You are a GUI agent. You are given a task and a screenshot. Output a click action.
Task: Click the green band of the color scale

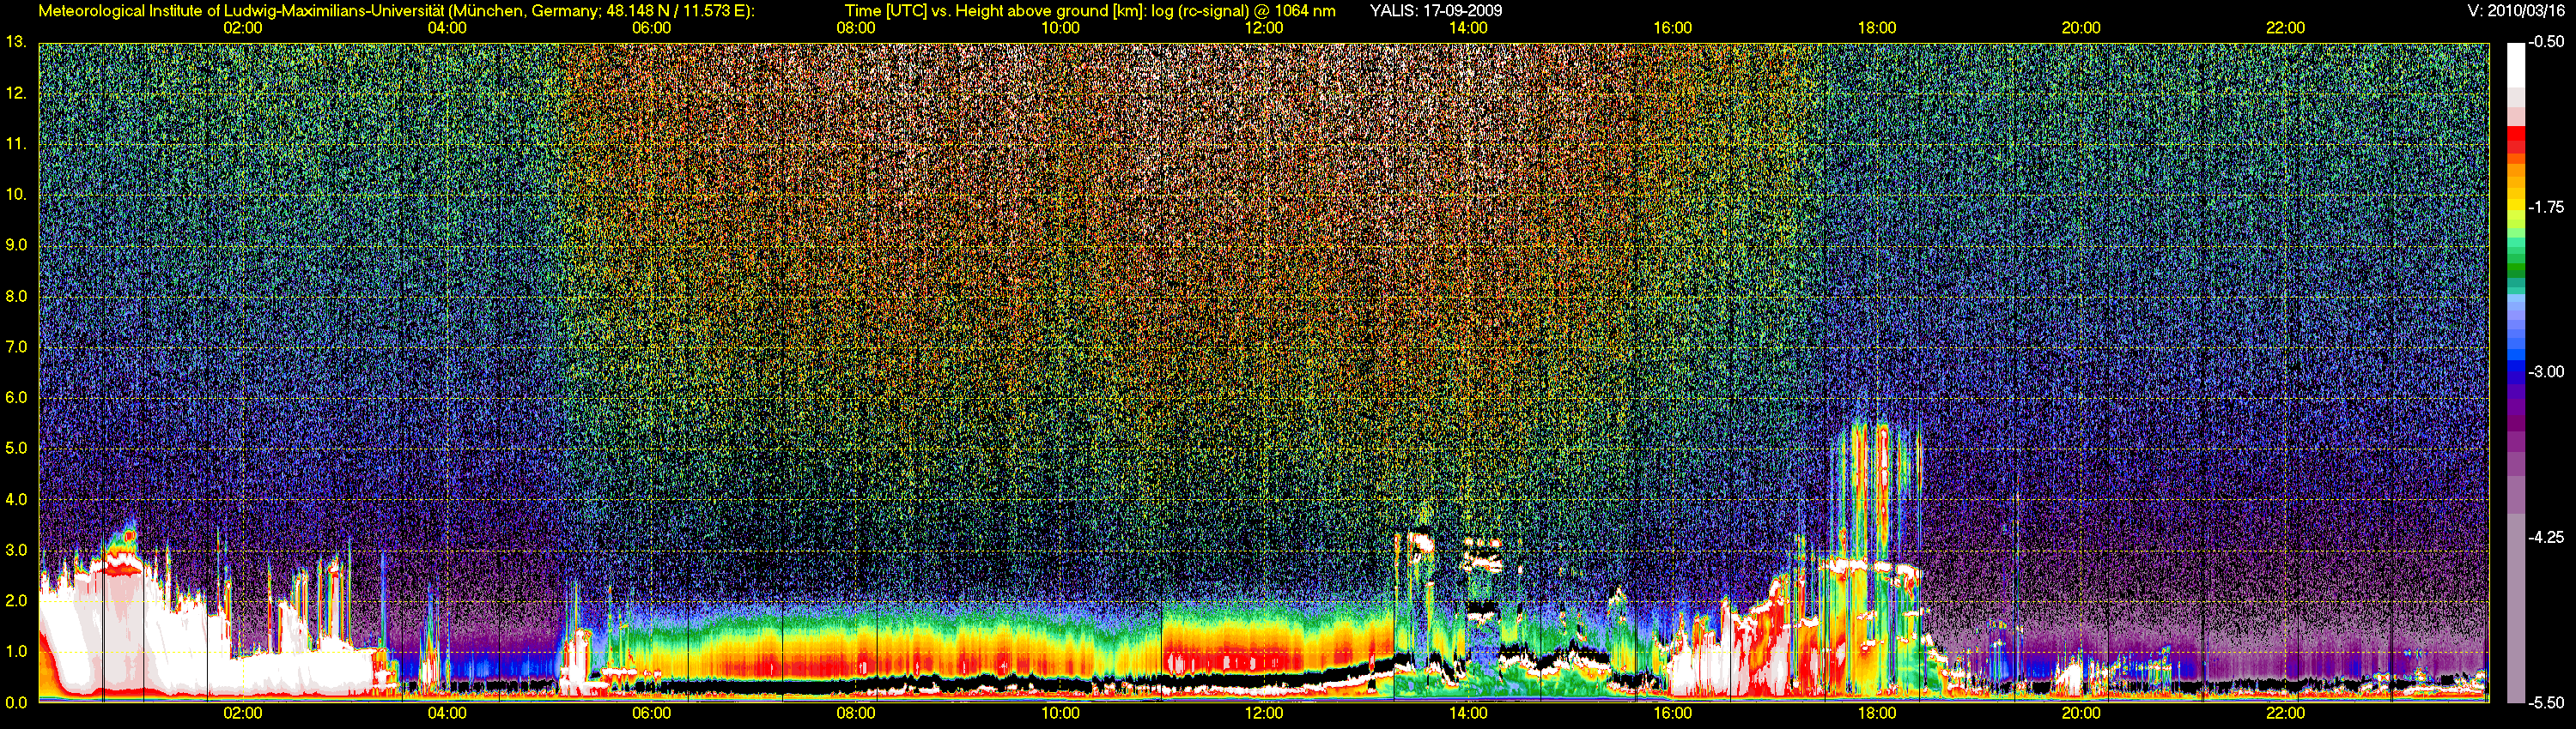click(x=2516, y=260)
